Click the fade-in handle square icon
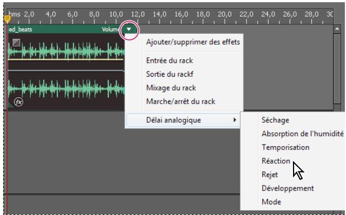346x215 pixels. 16,42
